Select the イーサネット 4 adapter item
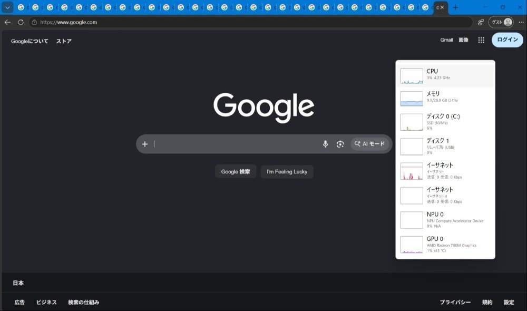The width and height of the screenshot is (527, 311). pos(445,196)
